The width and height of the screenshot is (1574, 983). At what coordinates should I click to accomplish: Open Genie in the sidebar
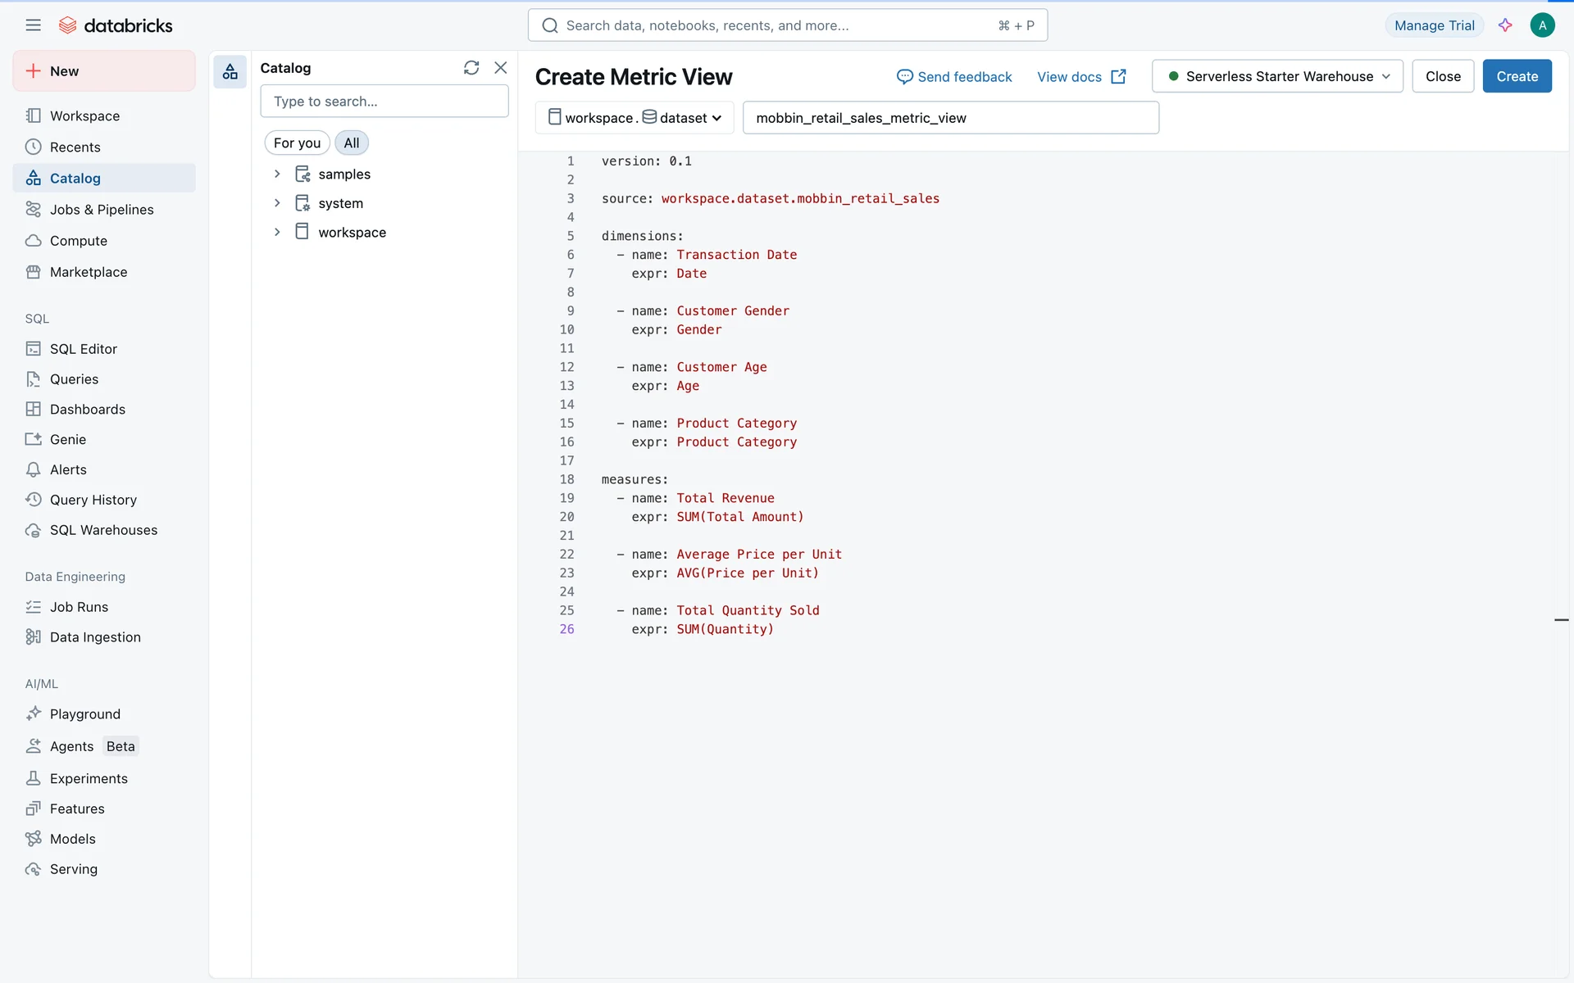tap(67, 440)
